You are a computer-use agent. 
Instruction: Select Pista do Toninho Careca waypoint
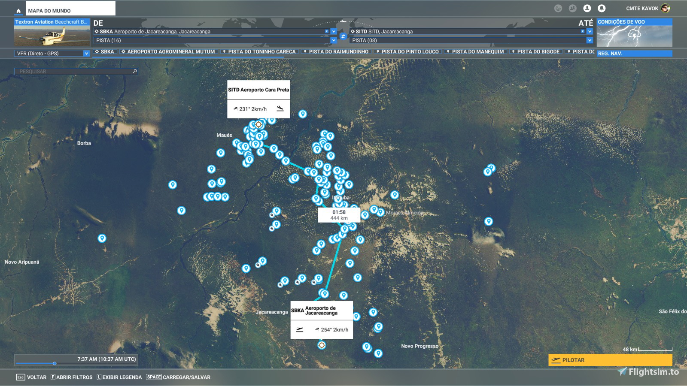259,51
